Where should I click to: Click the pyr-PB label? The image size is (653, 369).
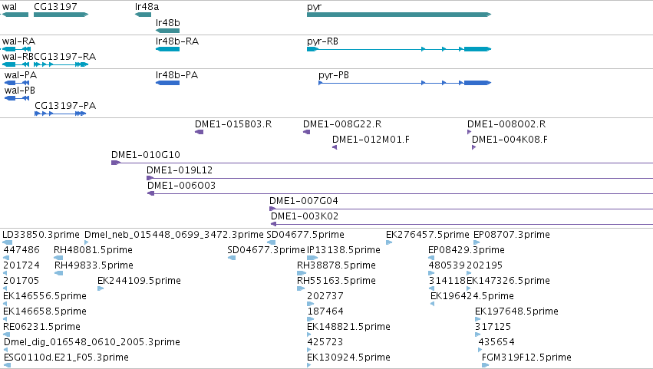coord(334,75)
